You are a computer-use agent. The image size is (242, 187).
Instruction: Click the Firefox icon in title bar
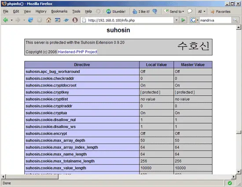[x=4, y=4]
